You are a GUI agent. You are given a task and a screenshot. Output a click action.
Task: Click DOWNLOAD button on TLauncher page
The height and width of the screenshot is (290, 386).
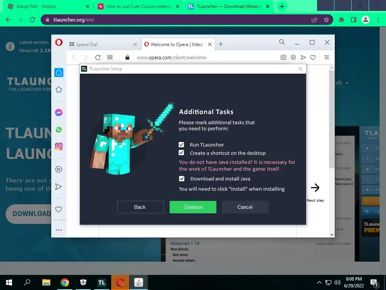[29, 214]
